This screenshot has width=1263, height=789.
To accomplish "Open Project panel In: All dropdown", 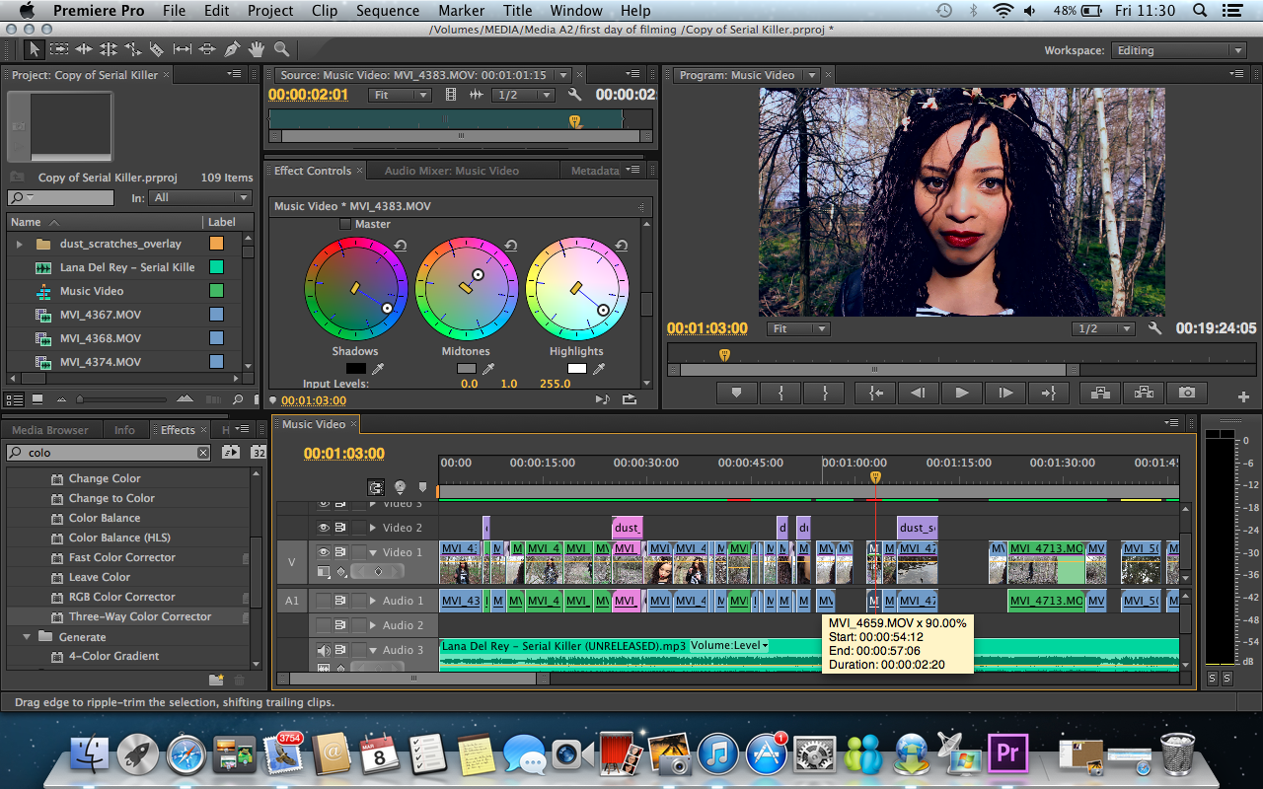I will point(199,198).
